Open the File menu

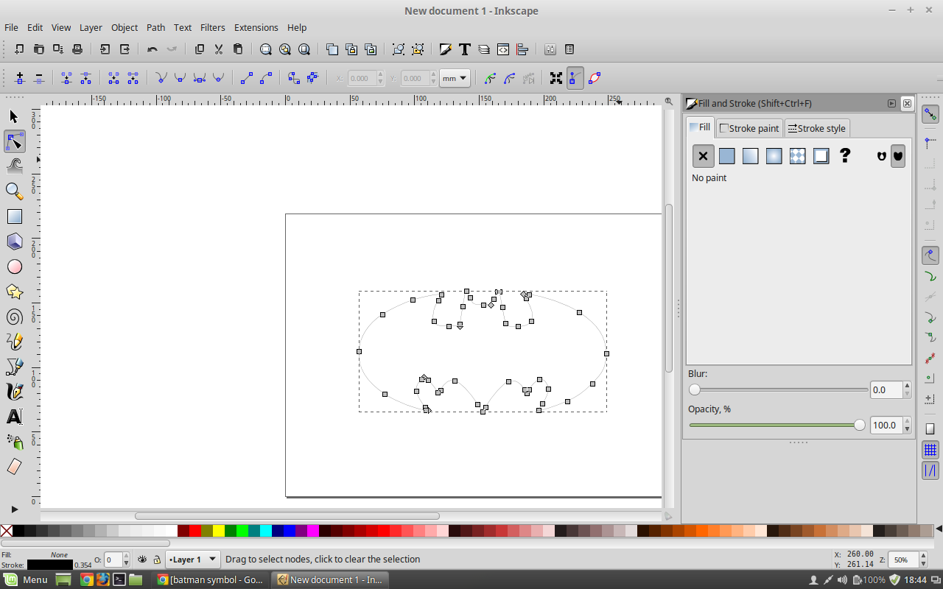point(11,27)
